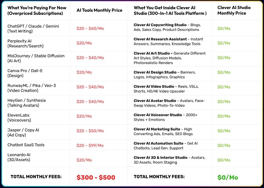
Task: Click the Canva Pro / Dall-E design cell
Action: [25, 73]
